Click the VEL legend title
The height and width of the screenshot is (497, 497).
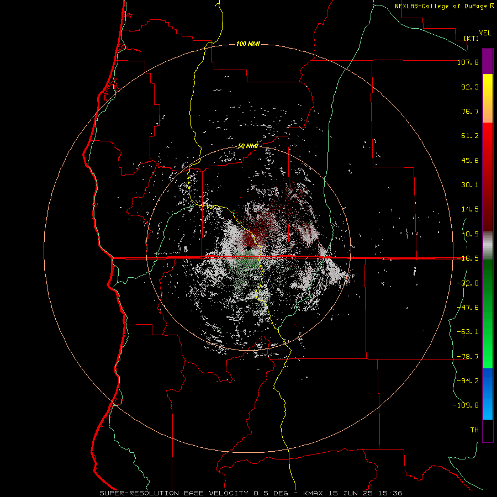tap(485, 33)
